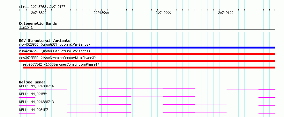Click the blue nsv4528950 variant bar
This screenshot has height=117, width=284.
pos(147,48)
